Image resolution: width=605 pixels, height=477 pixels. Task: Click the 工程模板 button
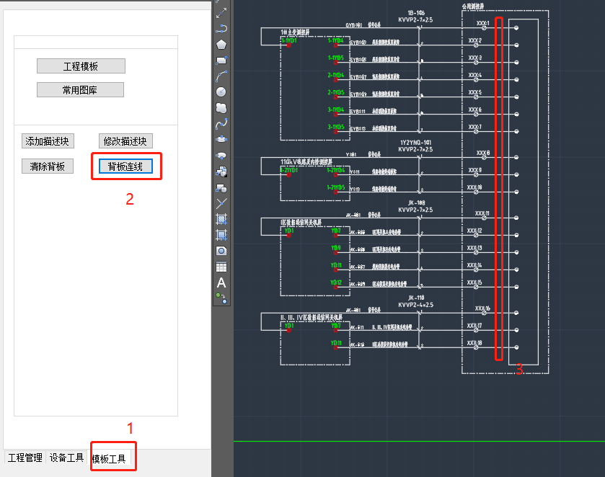pos(81,66)
